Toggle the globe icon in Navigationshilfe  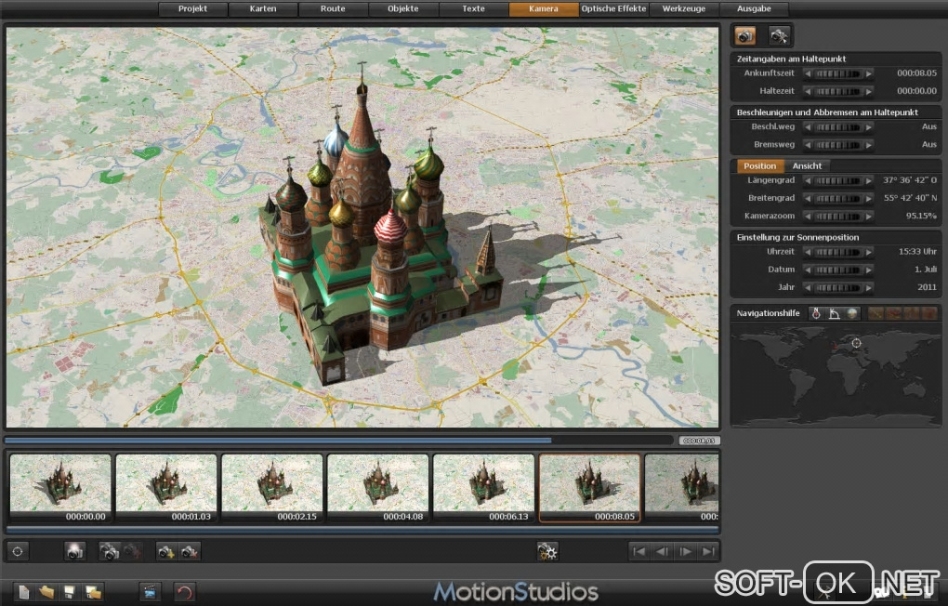click(852, 313)
